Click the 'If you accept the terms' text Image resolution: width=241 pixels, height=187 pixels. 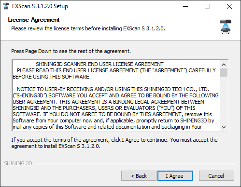(x=114, y=143)
